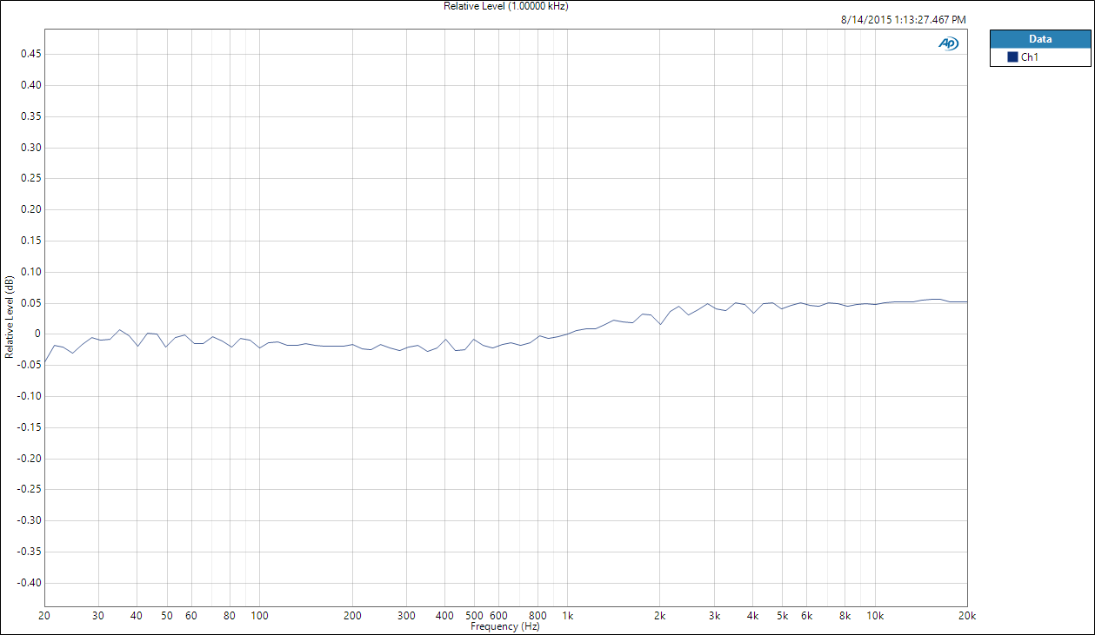The width and height of the screenshot is (1095, 635).
Task: Click the 500 tick label on X axis
Action: tap(475, 616)
